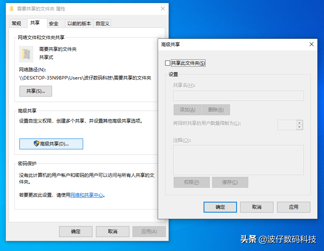Click the user limit number field
Image resolution: width=324 pixels, height=251 pixels.
tap(287, 125)
